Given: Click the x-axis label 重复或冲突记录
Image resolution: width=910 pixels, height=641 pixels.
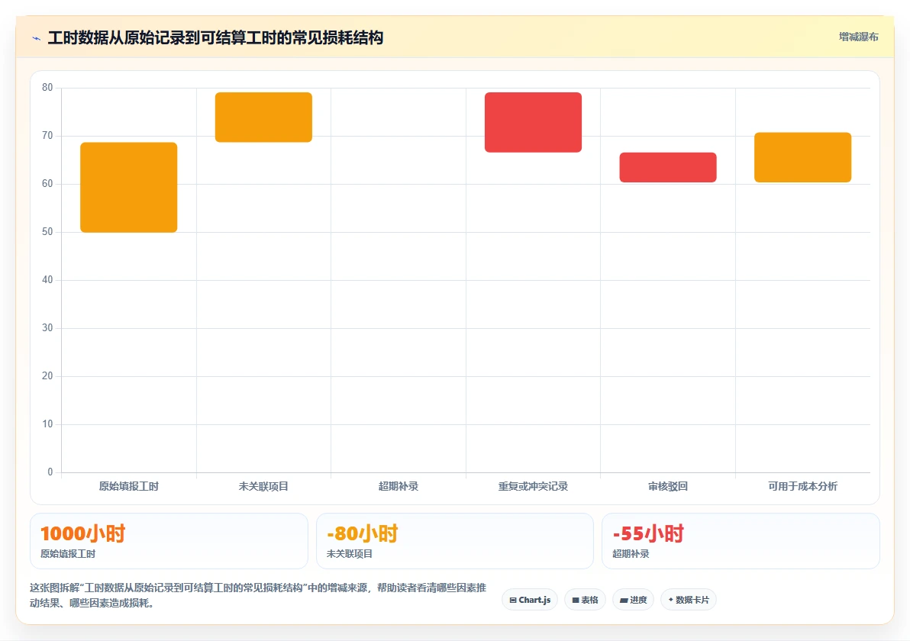Looking at the screenshot, I should pos(534,486).
